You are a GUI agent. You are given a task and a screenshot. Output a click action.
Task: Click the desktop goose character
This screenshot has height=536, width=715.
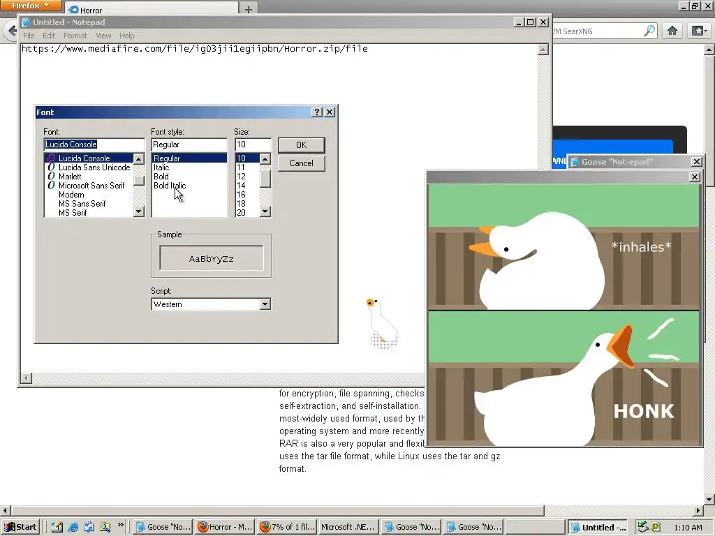(x=382, y=322)
